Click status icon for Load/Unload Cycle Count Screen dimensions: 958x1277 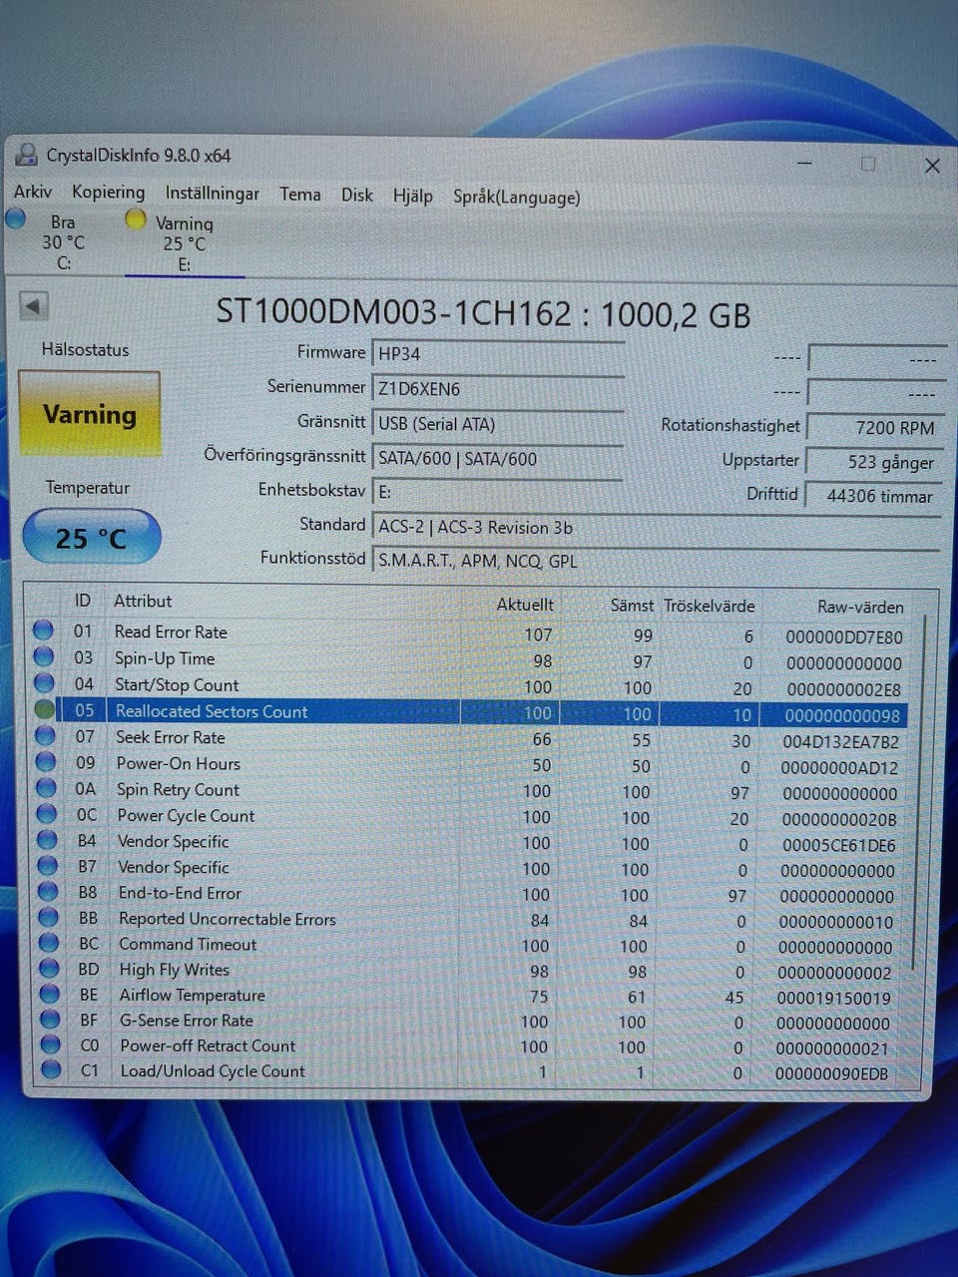[x=52, y=1070]
